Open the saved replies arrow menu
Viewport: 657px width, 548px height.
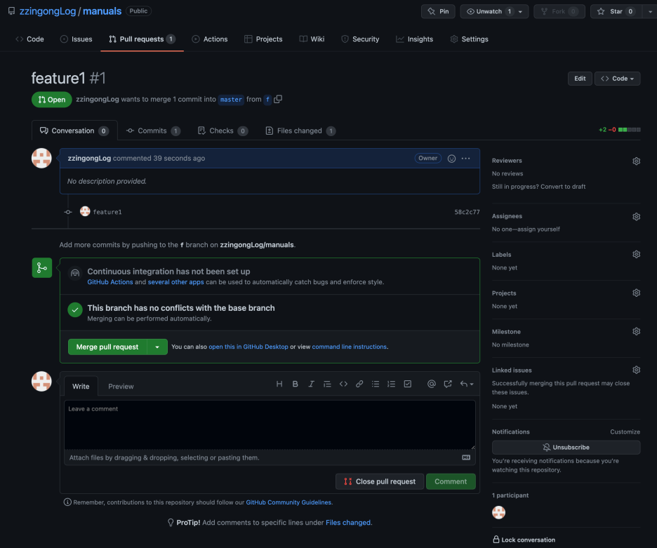pyautogui.click(x=467, y=384)
